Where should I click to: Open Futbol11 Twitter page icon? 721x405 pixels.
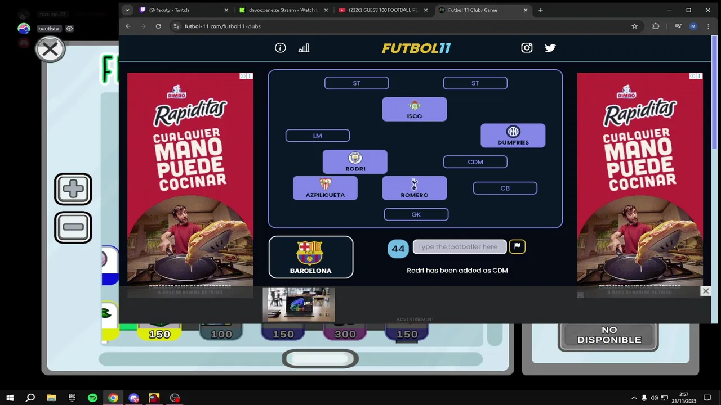(550, 48)
